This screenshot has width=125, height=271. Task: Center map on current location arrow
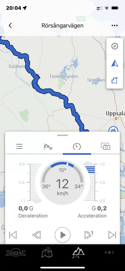(115, 63)
